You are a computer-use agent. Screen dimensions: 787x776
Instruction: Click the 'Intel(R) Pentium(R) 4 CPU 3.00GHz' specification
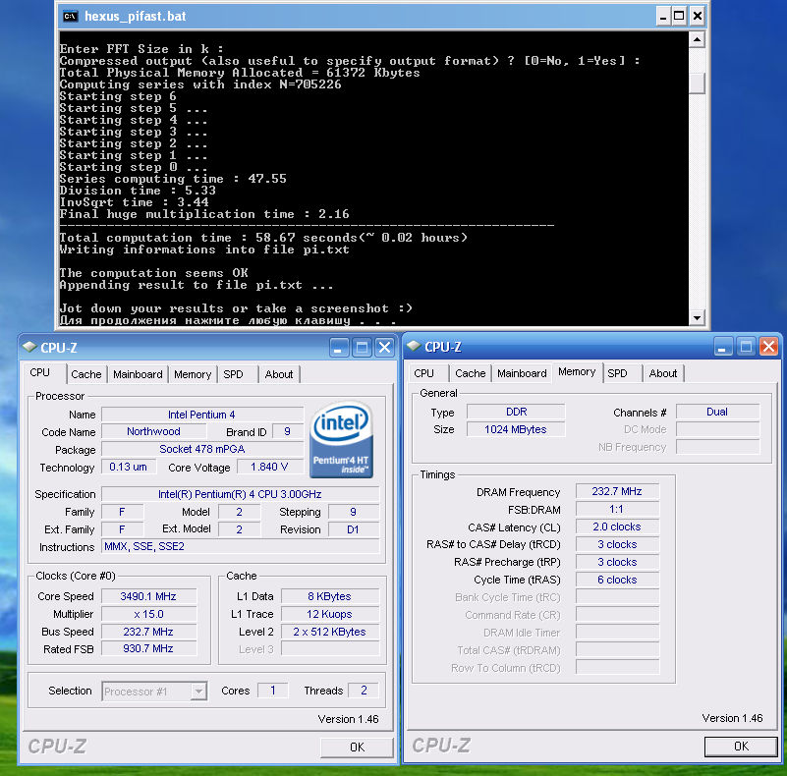pos(241,494)
